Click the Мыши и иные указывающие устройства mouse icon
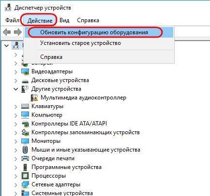 25,150
